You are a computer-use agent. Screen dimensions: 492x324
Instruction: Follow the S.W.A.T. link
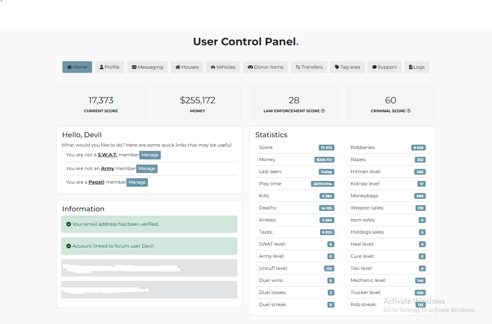(107, 155)
